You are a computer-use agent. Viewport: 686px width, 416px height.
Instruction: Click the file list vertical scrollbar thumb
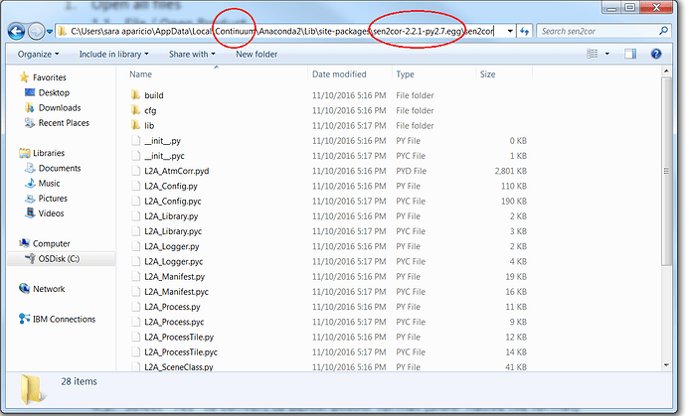(x=666, y=172)
